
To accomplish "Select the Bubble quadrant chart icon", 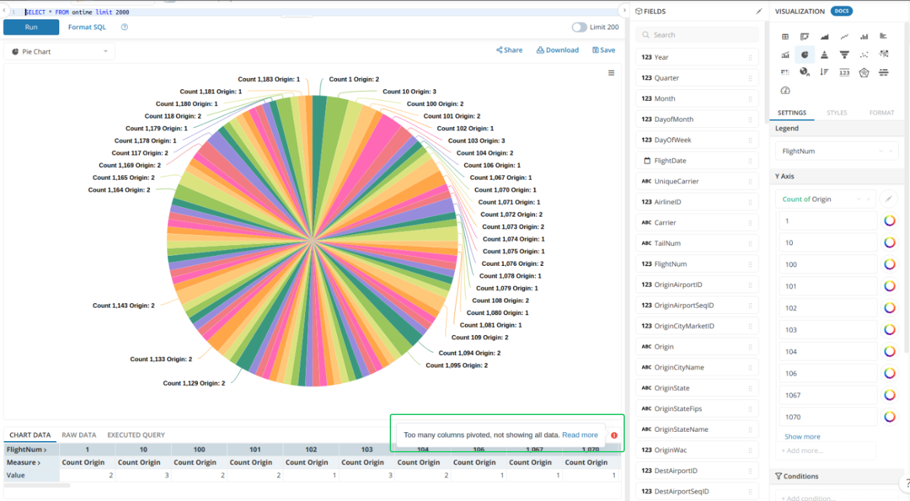I will [x=883, y=55].
